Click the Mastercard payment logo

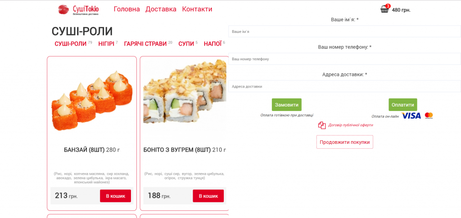tap(429, 116)
